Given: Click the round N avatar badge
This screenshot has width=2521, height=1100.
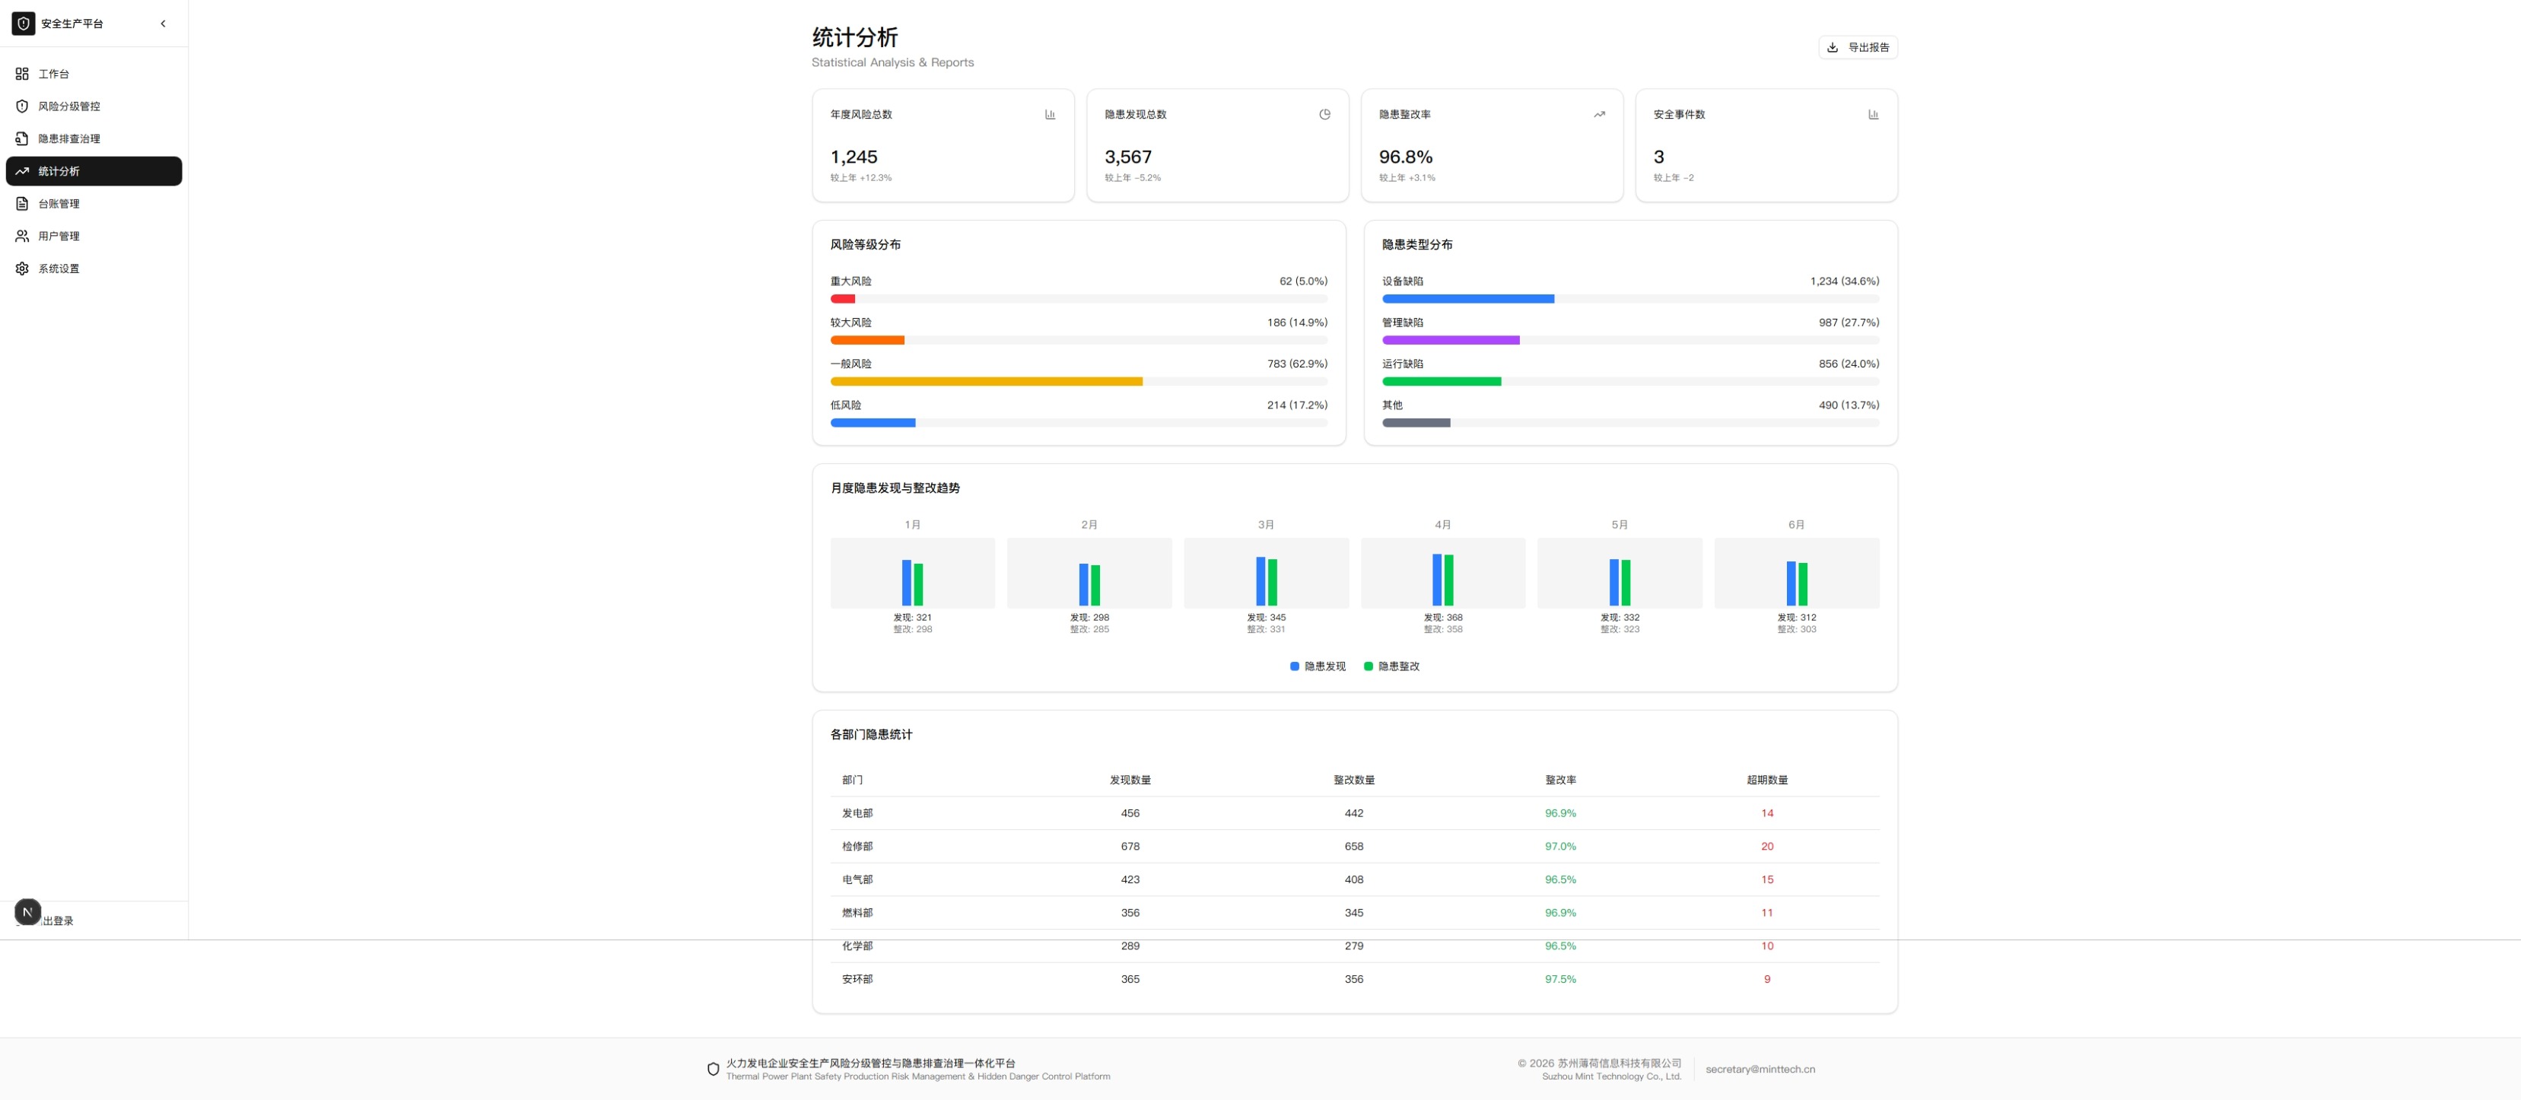Looking at the screenshot, I should coord(27,912).
